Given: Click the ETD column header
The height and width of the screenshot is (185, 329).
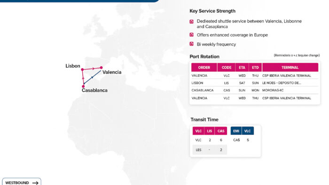Looking at the screenshot, I should click(255, 68).
